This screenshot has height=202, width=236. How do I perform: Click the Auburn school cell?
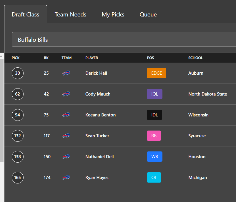coord(196,73)
